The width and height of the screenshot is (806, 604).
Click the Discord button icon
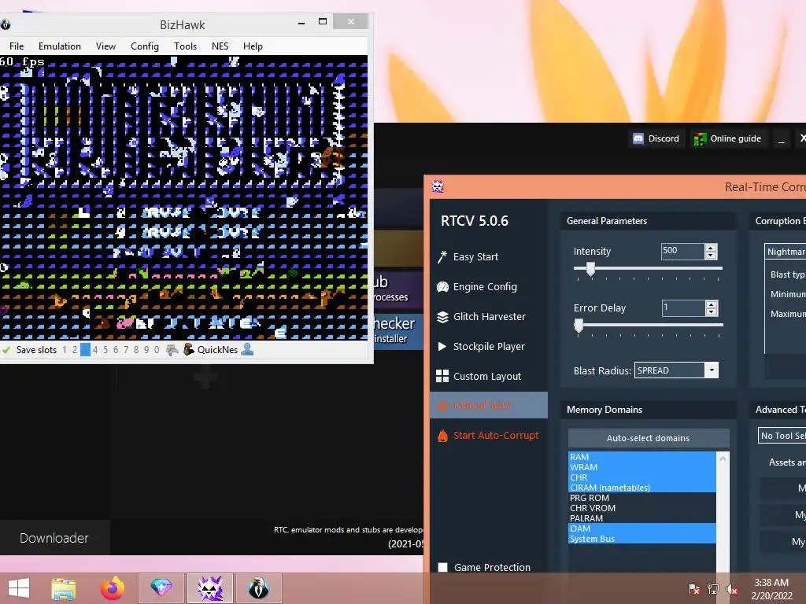tap(638, 138)
